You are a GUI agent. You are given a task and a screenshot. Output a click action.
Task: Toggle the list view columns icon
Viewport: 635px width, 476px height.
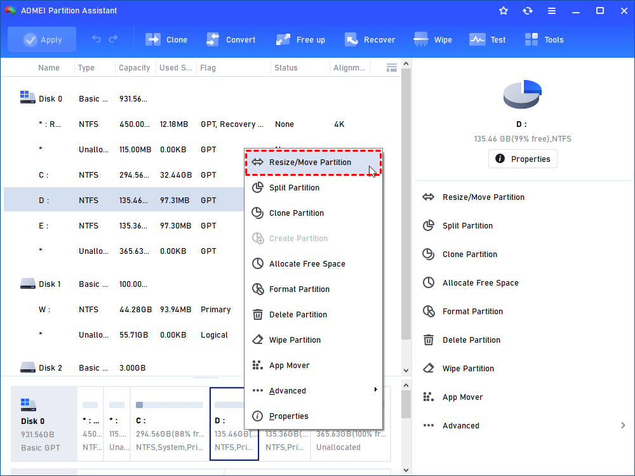pos(392,68)
